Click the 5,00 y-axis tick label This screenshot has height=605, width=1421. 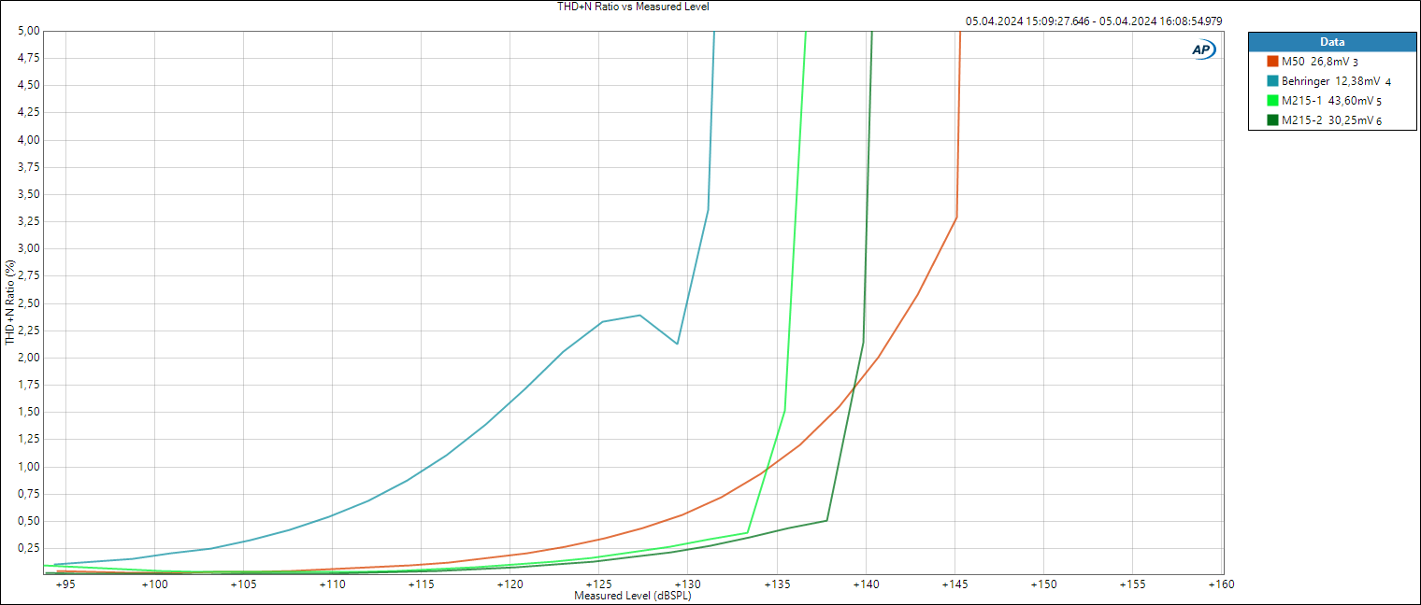pos(29,31)
